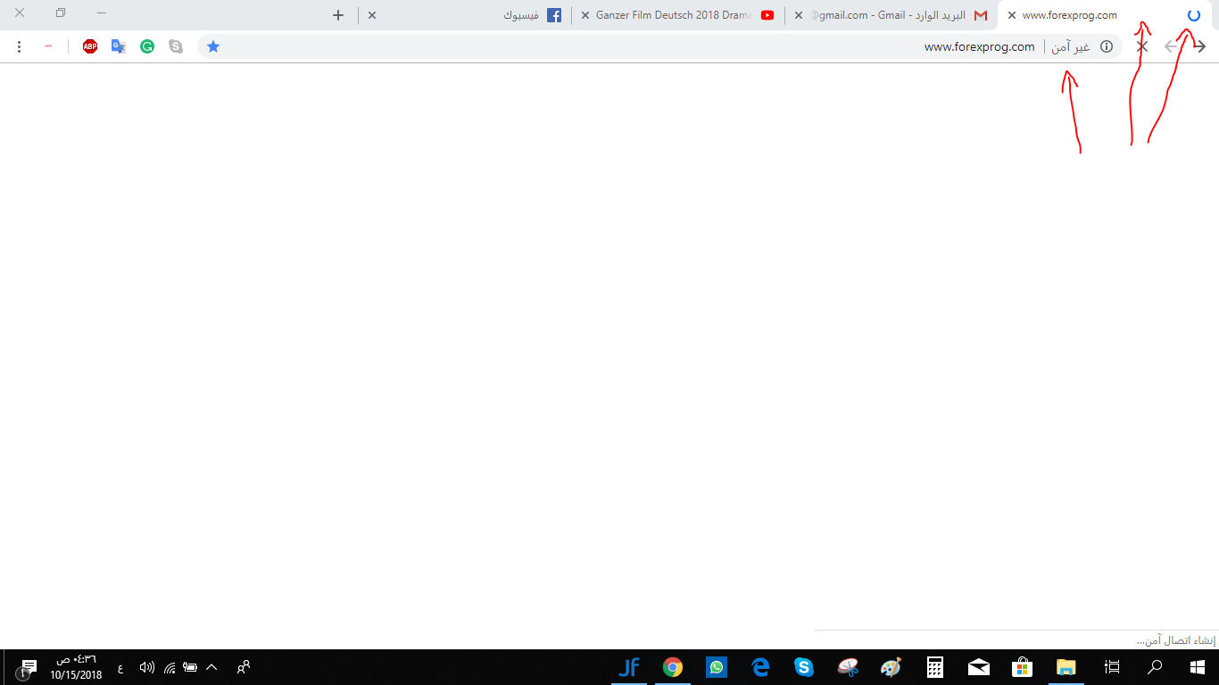Open the Windows Start menu
1219x685 pixels.
coord(1198,667)
